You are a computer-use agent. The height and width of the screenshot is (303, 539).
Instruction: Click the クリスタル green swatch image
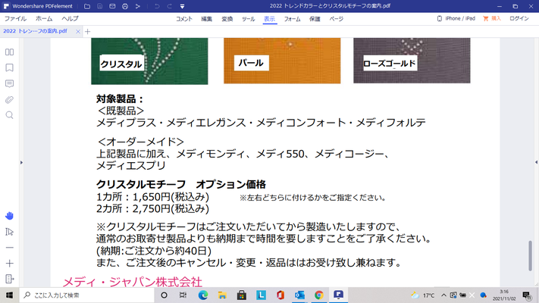tap(149, 61)
